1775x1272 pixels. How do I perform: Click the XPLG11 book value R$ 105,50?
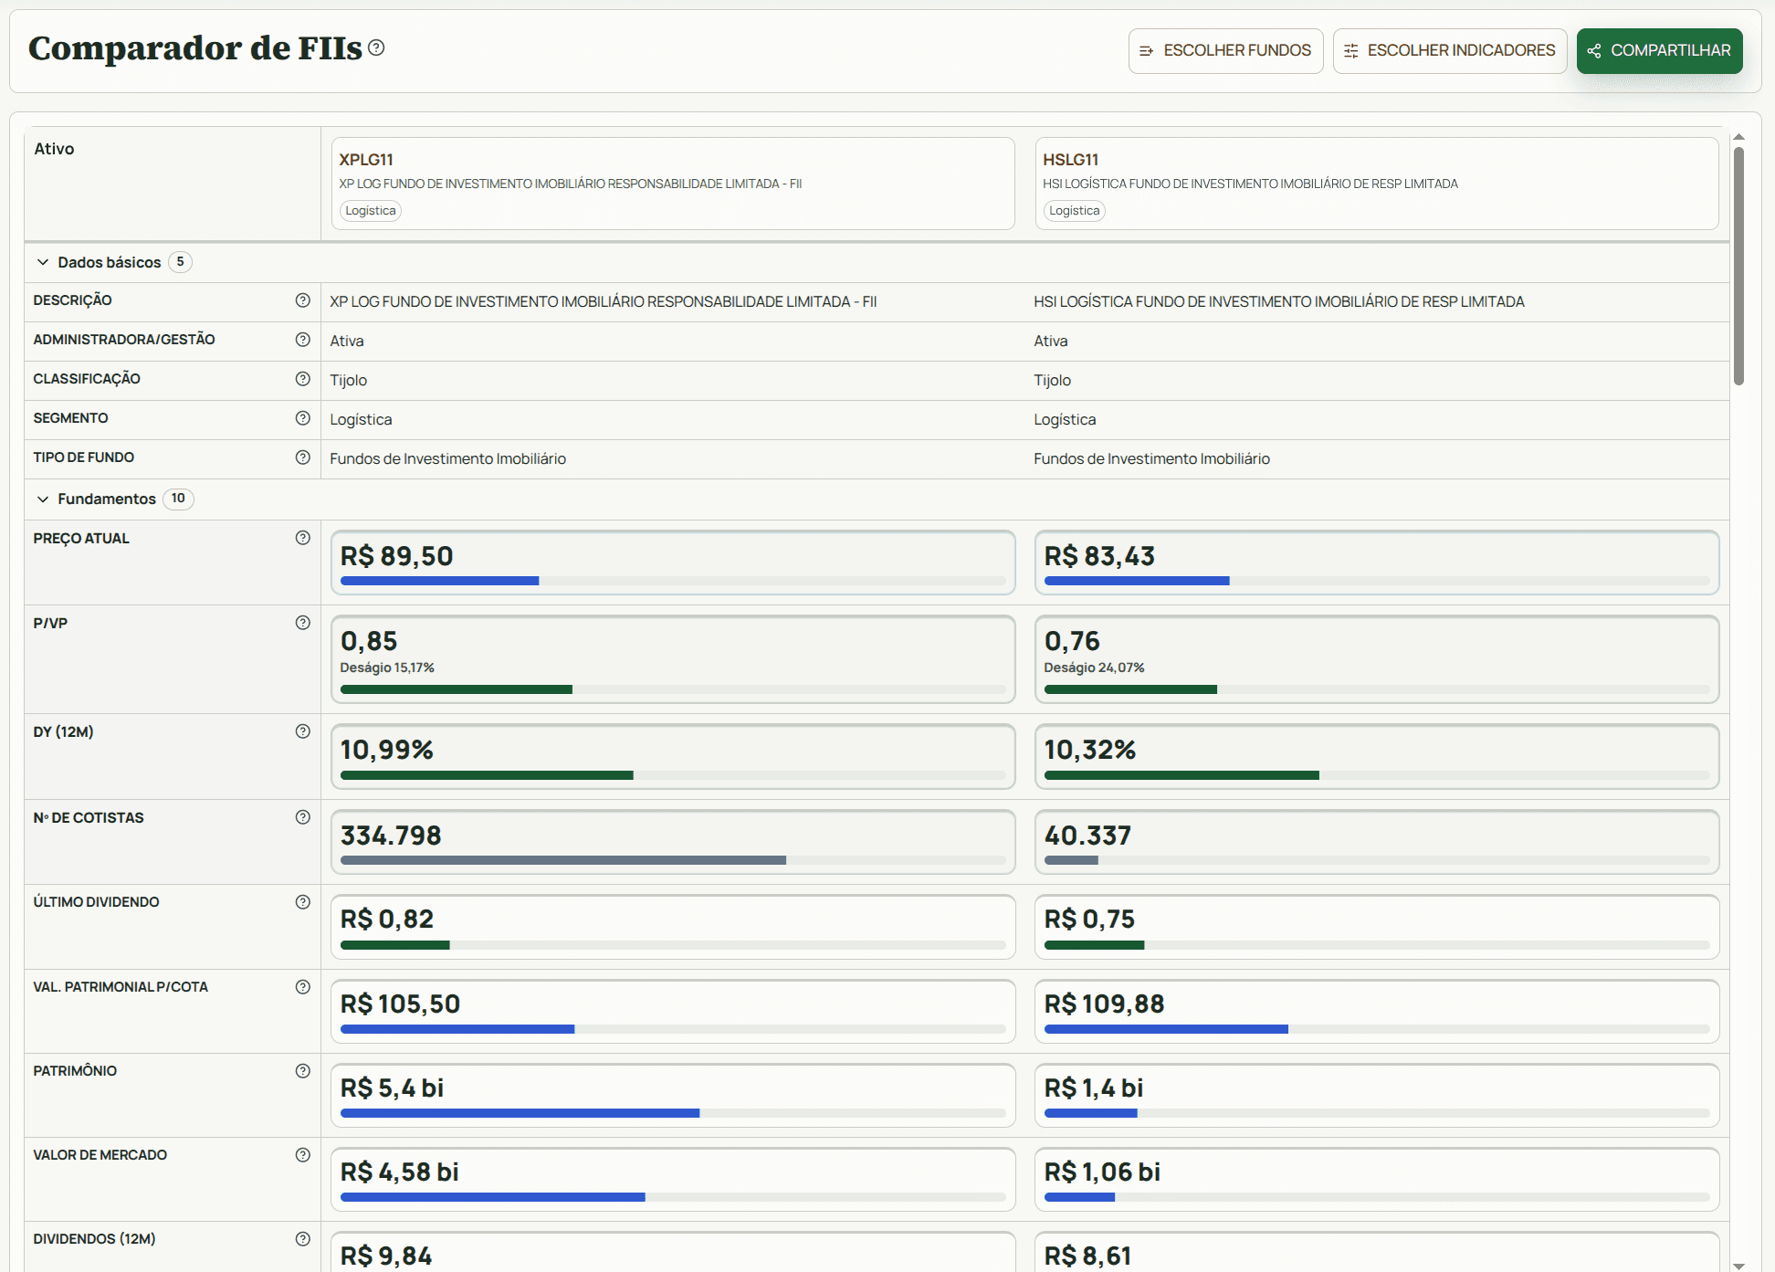pos(400,1004)
